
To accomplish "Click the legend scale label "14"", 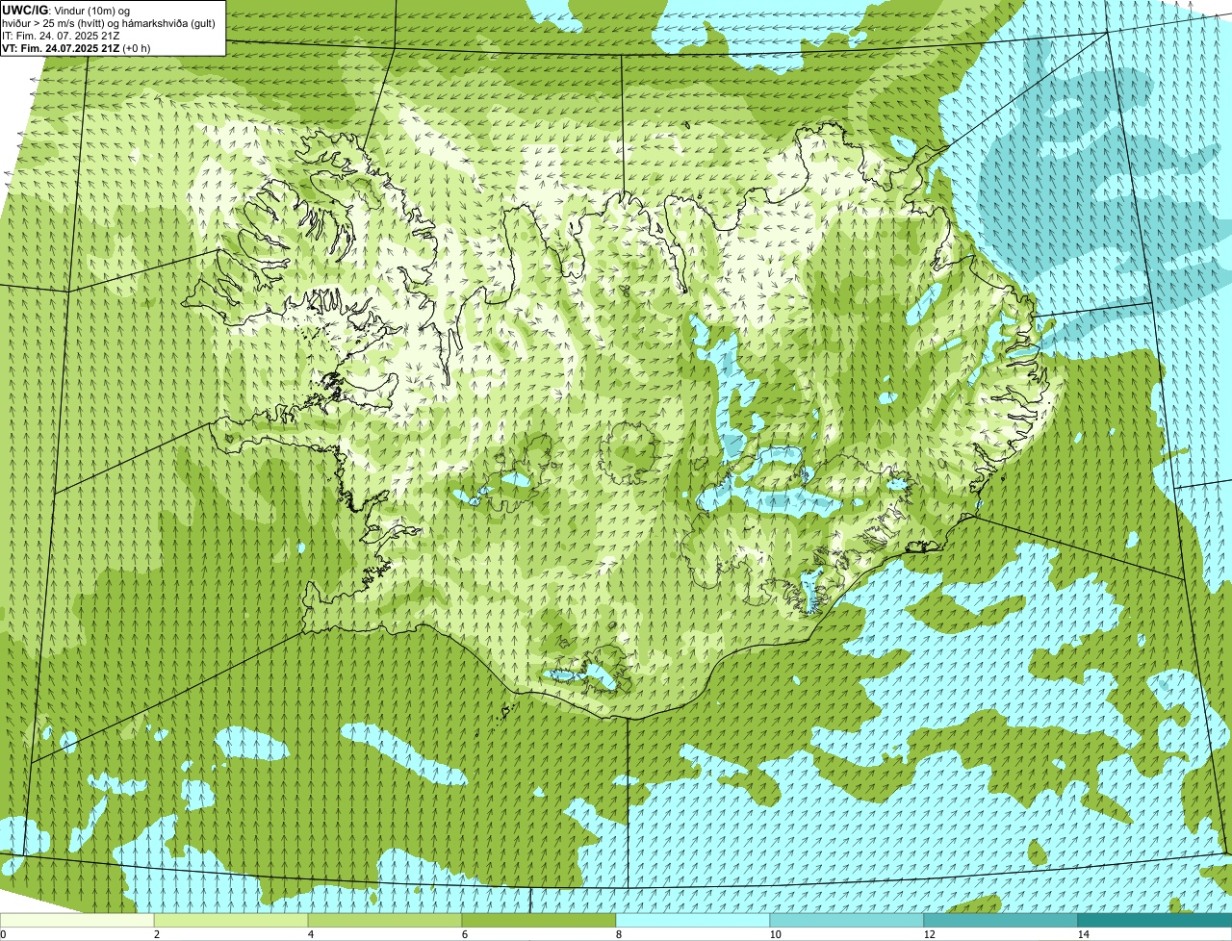I will point(1083,934).
